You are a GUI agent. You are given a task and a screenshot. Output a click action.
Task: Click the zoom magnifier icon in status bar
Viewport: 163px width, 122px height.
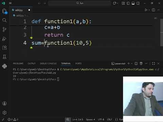pyautogui.click(x=68, y=119)
